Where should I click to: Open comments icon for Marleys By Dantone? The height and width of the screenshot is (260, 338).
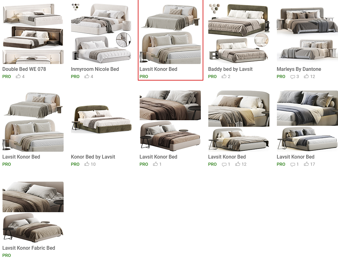(292, 76)
